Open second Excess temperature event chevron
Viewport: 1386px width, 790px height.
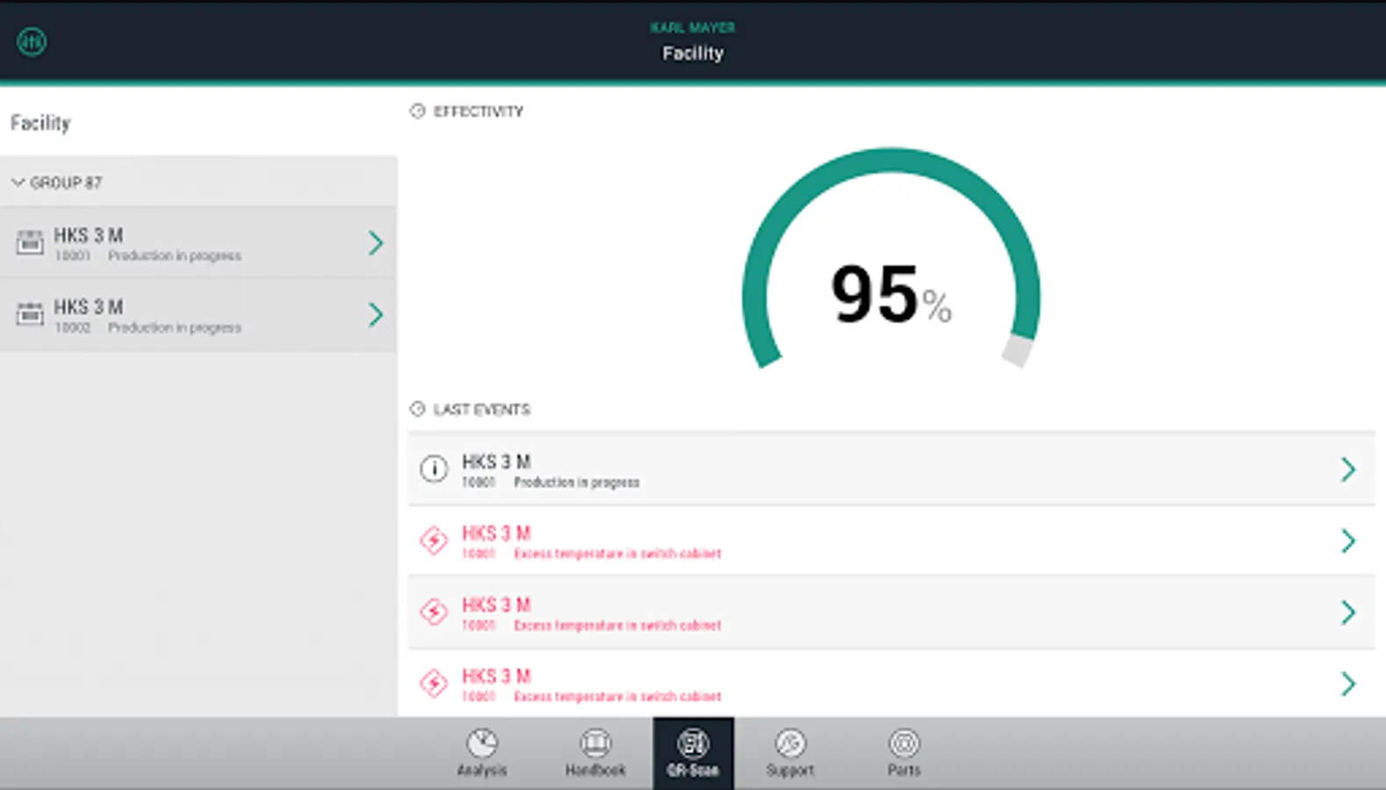click(1348, 613)
